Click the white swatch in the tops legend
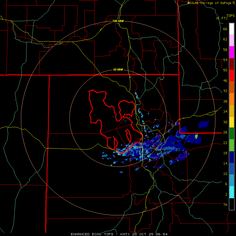 click(x=232, y=29)
